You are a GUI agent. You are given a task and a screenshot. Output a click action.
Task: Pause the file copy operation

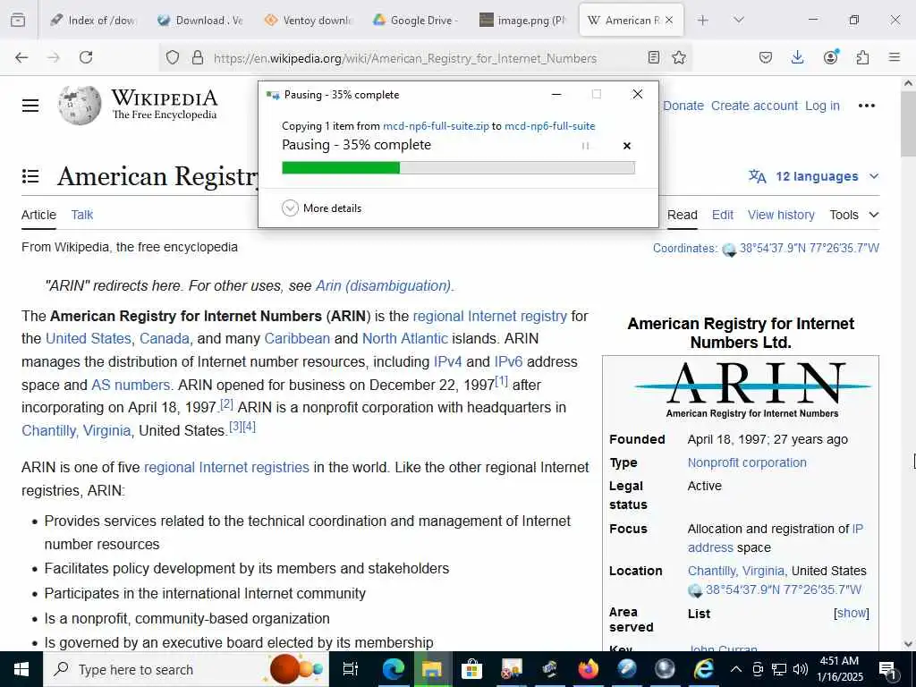[x=585, y=146]
